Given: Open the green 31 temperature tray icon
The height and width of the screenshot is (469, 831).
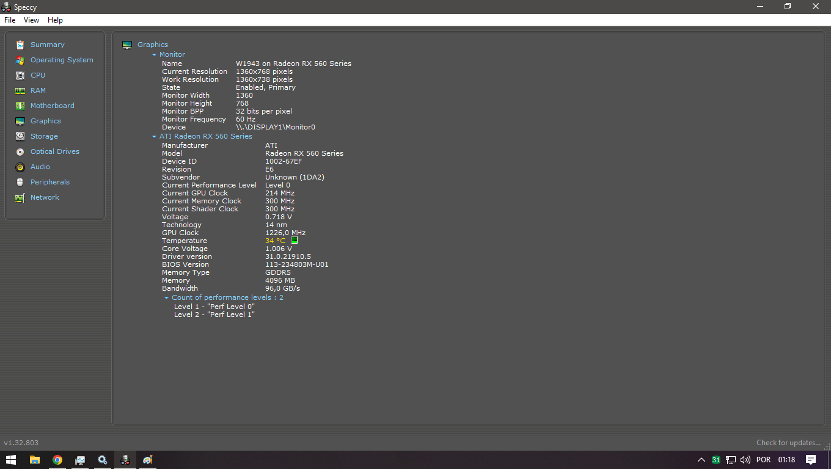Looking at the screenshot, I should click(x=716, y=460).
